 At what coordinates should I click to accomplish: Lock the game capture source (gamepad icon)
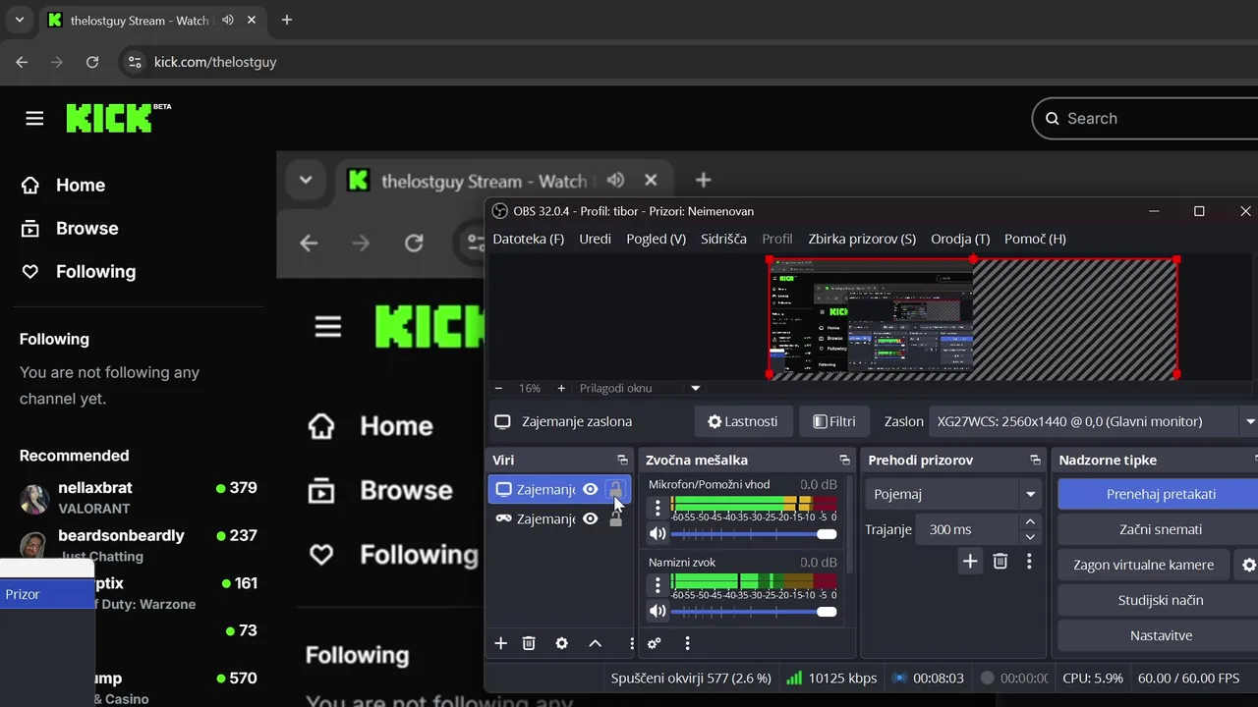[615, 518]
